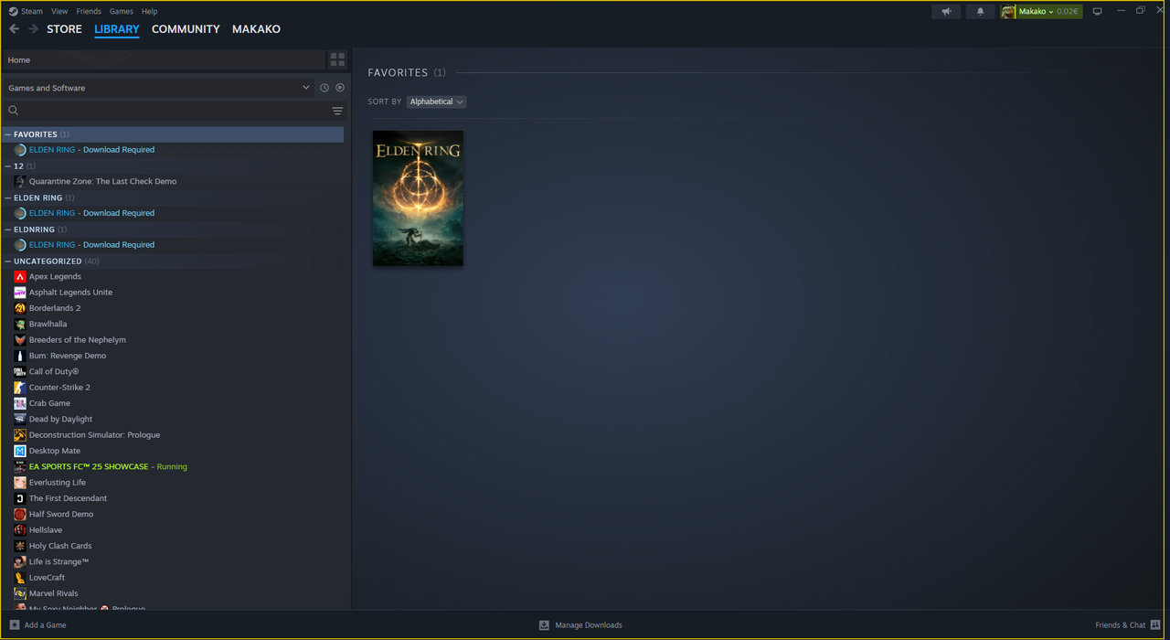Open the Alphabetical sort dropdown
Image resolution: width=1170 pixels, height=640 pixels.
pos(436,101)
